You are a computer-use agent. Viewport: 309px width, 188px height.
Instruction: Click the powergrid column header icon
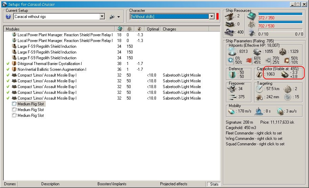tap(129, 29)
